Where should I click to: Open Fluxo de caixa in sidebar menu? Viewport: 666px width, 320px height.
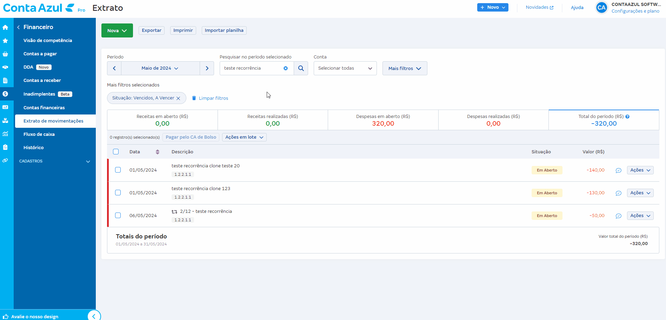pos(39,134)
